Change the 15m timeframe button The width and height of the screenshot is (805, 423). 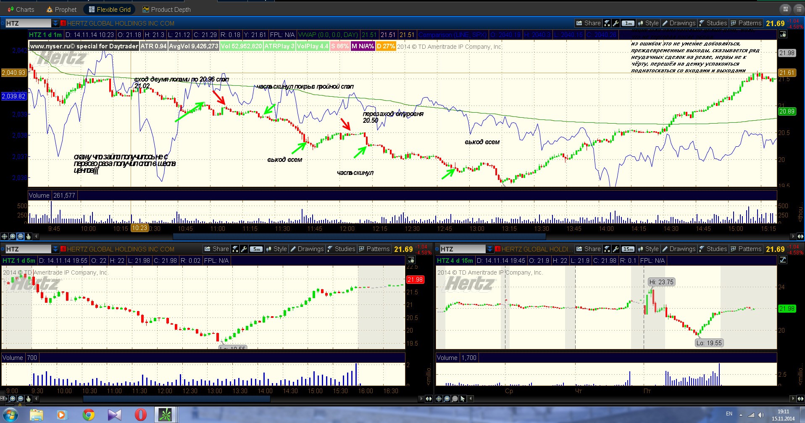[x=628, y=249]
